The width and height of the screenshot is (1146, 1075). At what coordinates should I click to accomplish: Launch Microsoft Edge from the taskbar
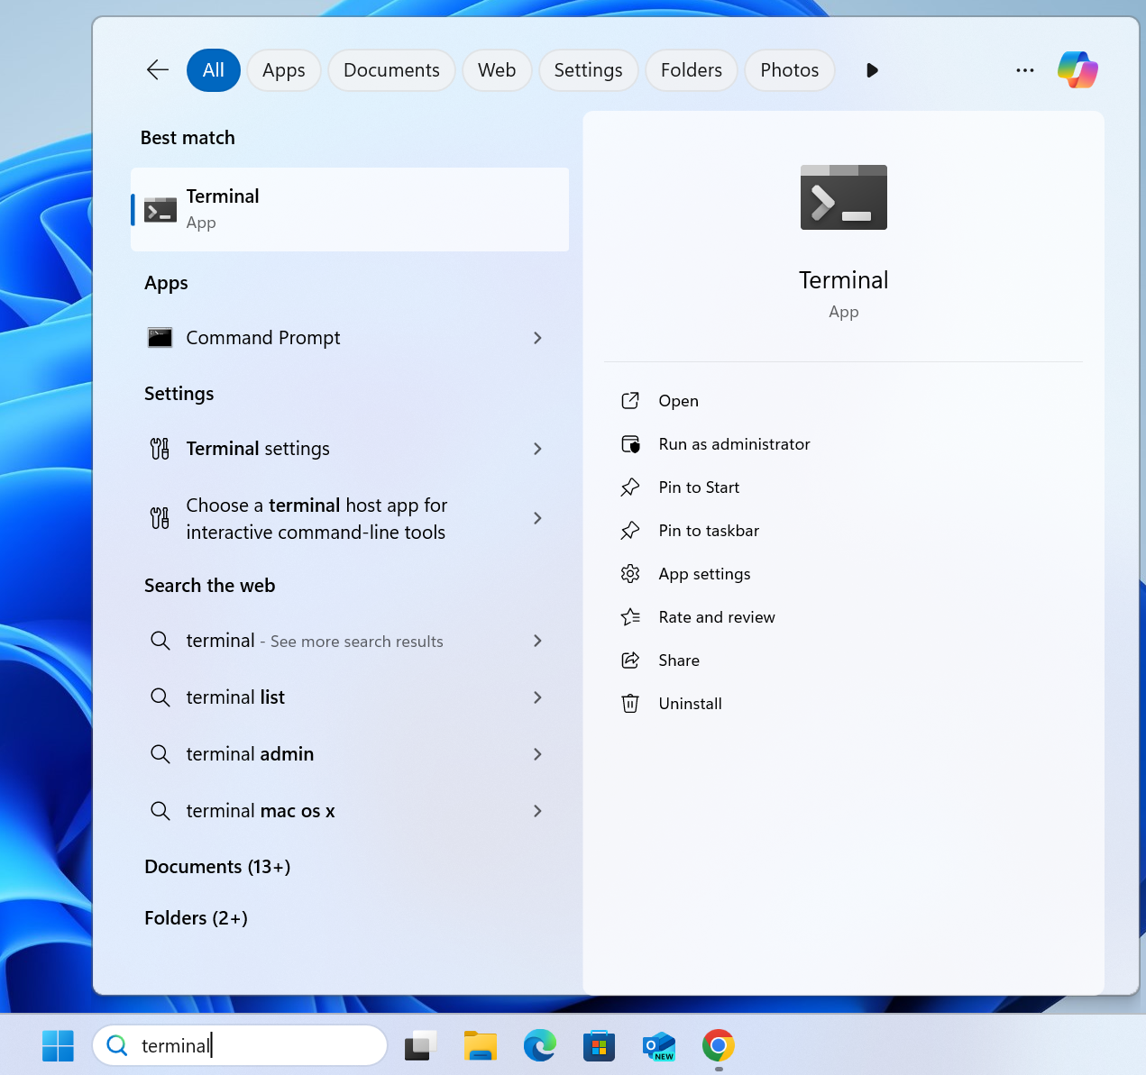539,1045
